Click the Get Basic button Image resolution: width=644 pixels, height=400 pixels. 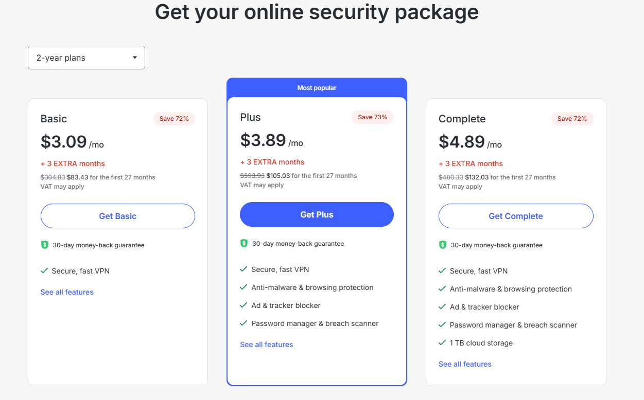click(x=118, y=216)
